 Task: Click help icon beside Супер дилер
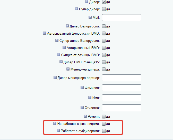[76, 9]
